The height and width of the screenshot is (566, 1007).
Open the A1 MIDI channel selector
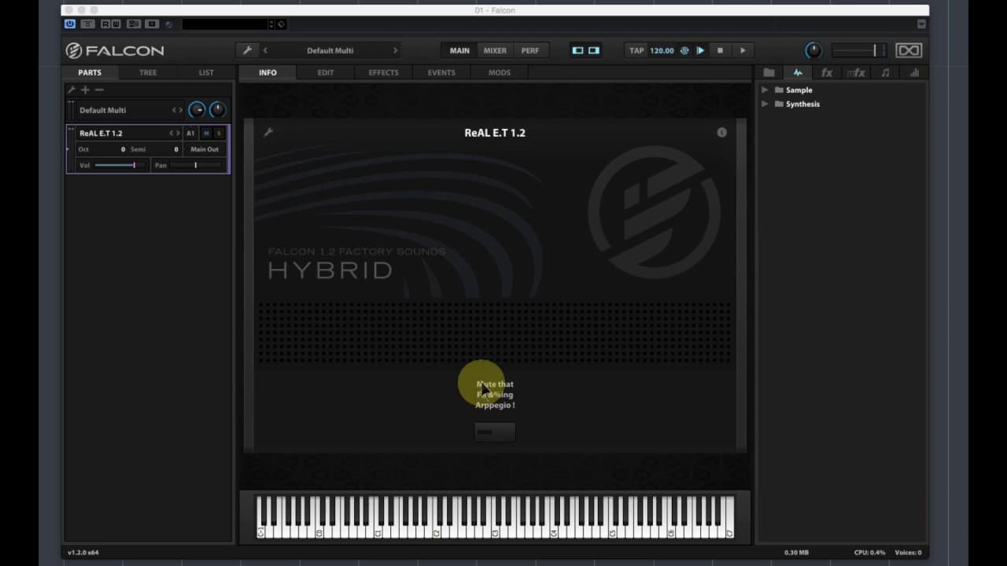[x=190, y=133]
